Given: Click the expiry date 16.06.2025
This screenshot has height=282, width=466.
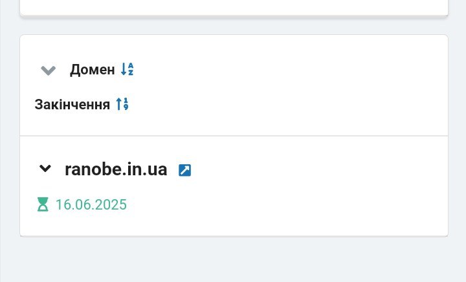Looking at the screenshot, I should (x=91, y=205).
